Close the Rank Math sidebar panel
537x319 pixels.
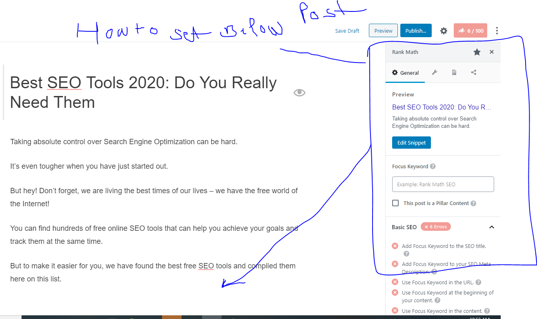click(x=492, y=52)
